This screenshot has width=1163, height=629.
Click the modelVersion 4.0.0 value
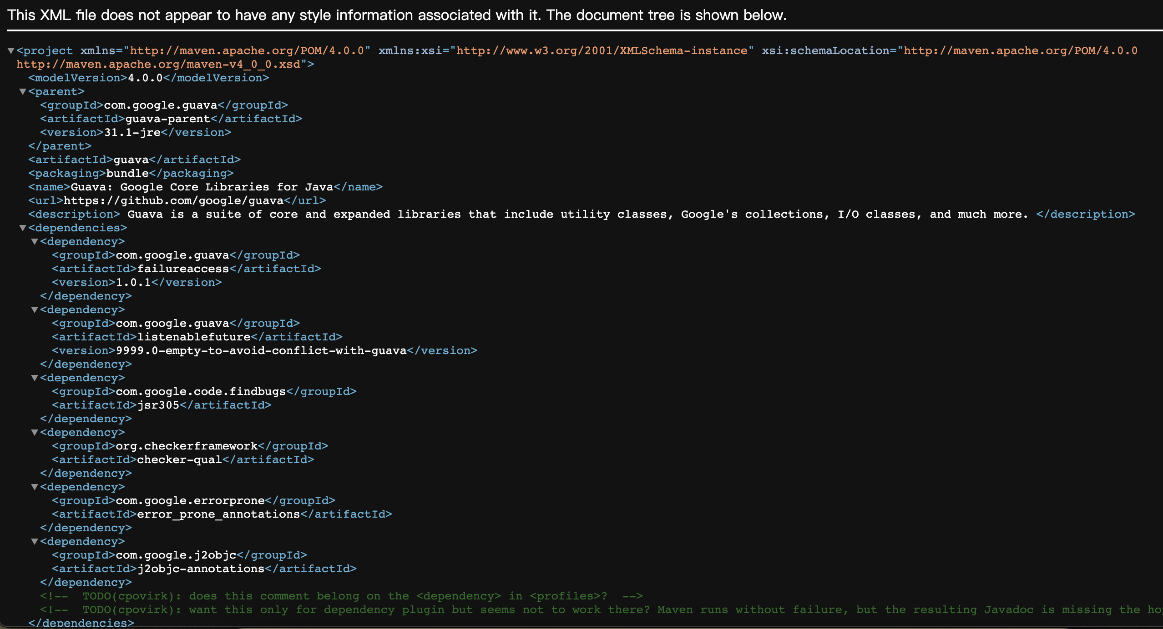coord(145,78)
